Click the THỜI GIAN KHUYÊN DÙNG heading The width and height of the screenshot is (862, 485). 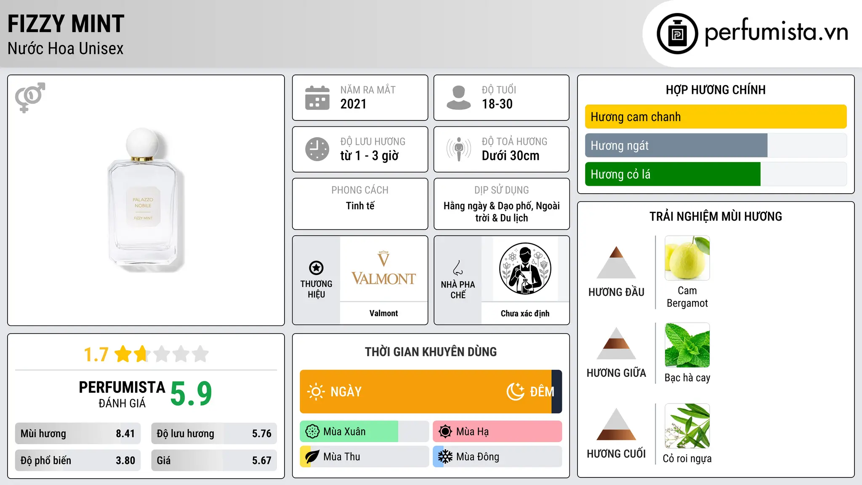point(431,352)
